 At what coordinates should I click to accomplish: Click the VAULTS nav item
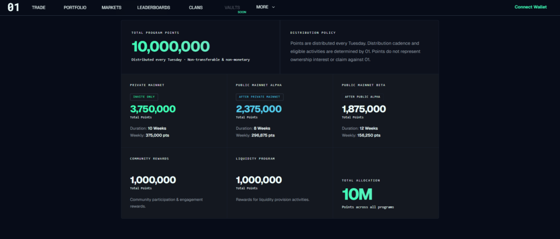(232, 8)
